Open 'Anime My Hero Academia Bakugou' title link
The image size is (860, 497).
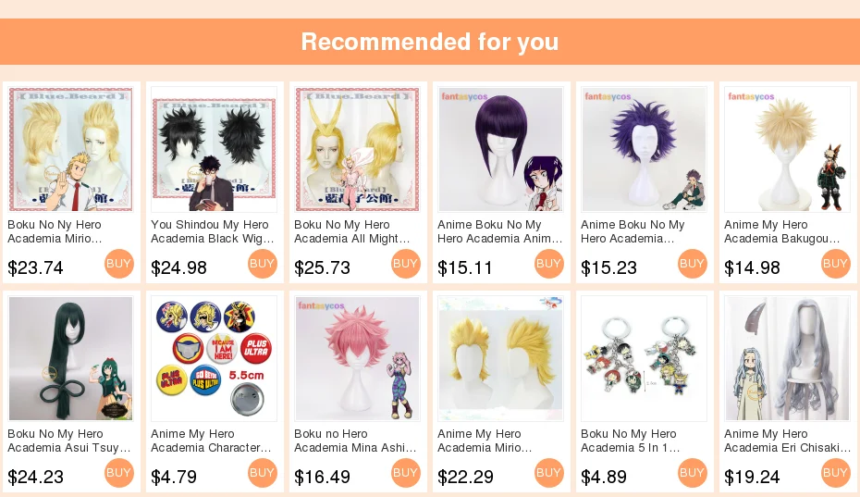pyautogui.click(x=781, y=231)
